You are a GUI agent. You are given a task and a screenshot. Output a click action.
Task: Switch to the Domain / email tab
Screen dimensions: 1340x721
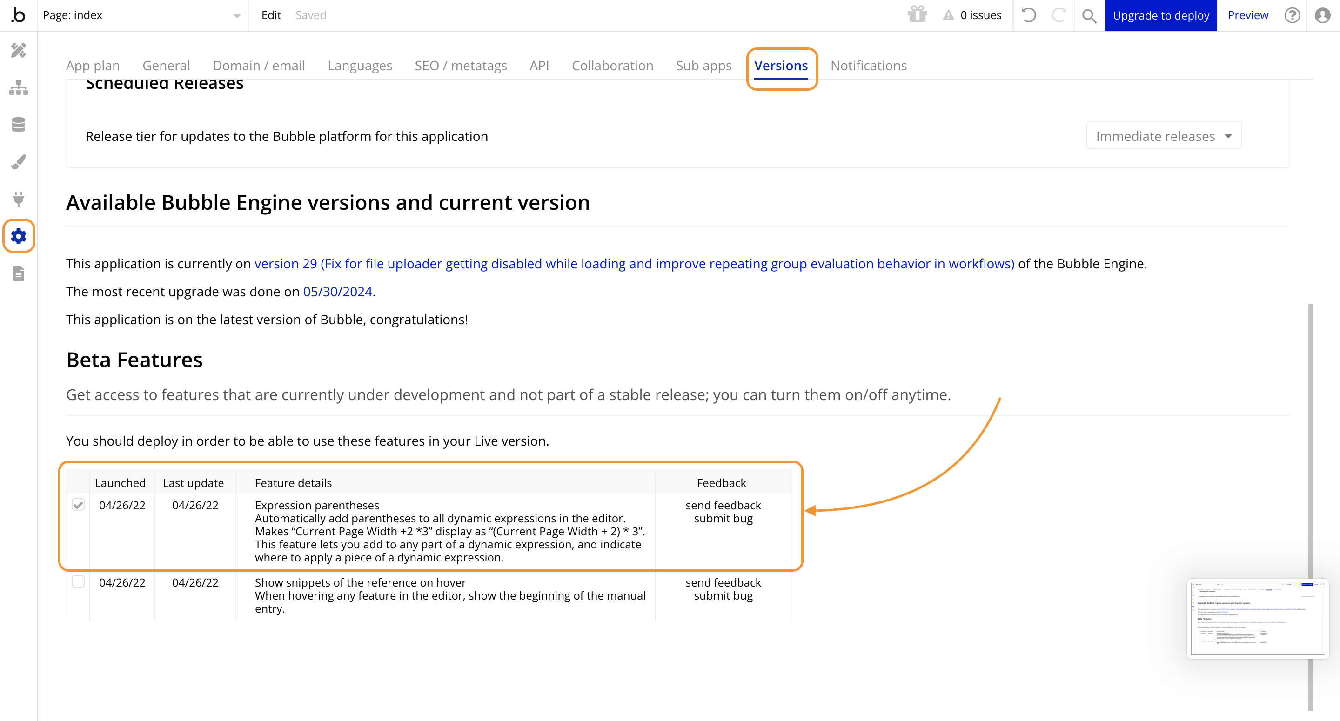tap(259, 66)
